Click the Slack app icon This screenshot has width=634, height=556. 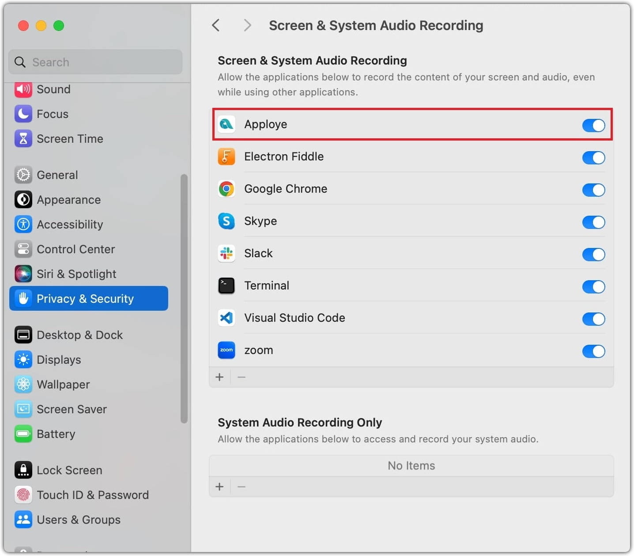(226, 254)
